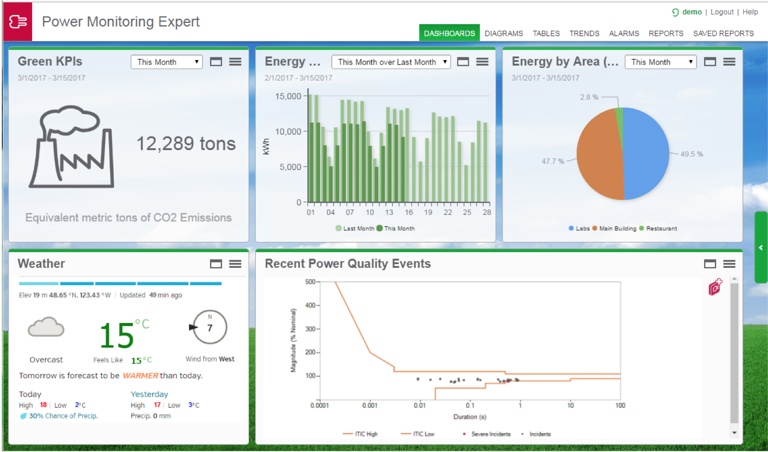The width and height of the screenshot is (768, 452).
Task: Click the blue Labs pie slice
Action: [646, 154]
